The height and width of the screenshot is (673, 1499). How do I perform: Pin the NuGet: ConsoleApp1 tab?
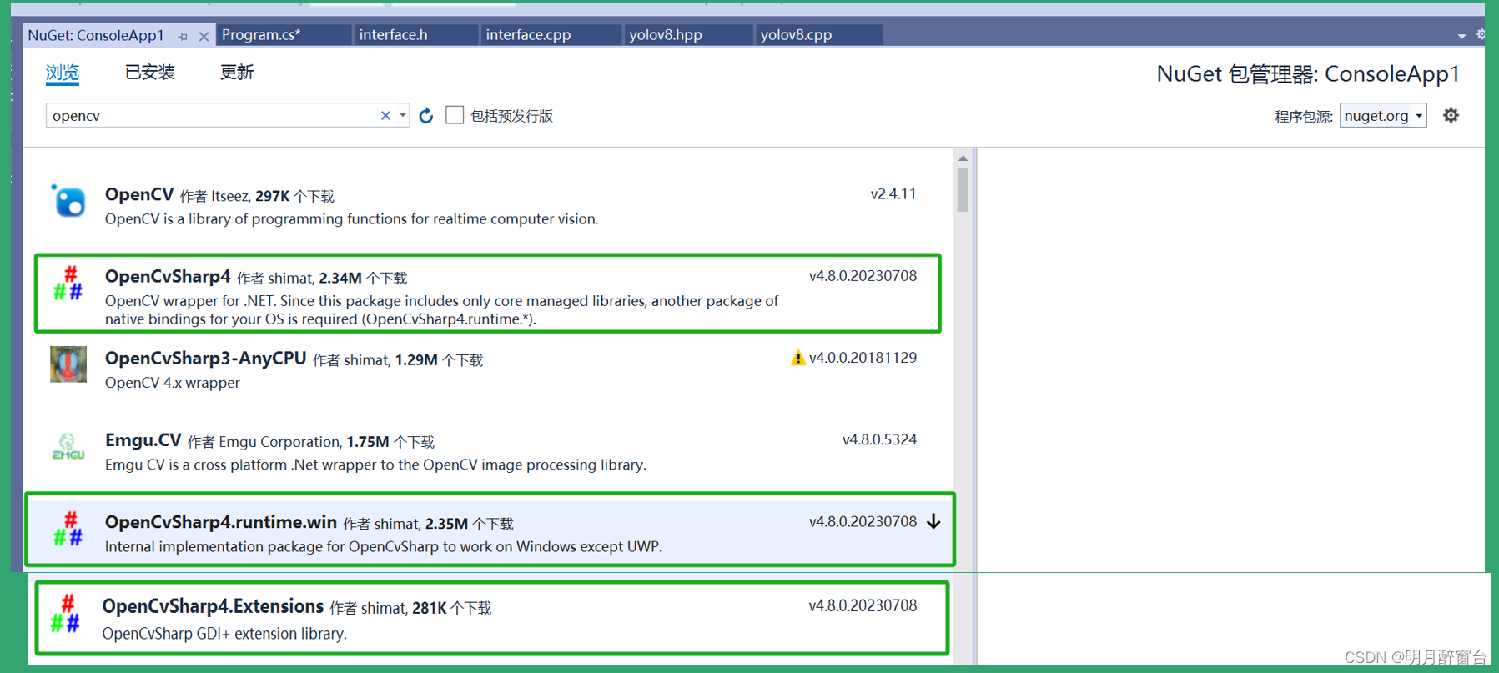coord(183,36)
